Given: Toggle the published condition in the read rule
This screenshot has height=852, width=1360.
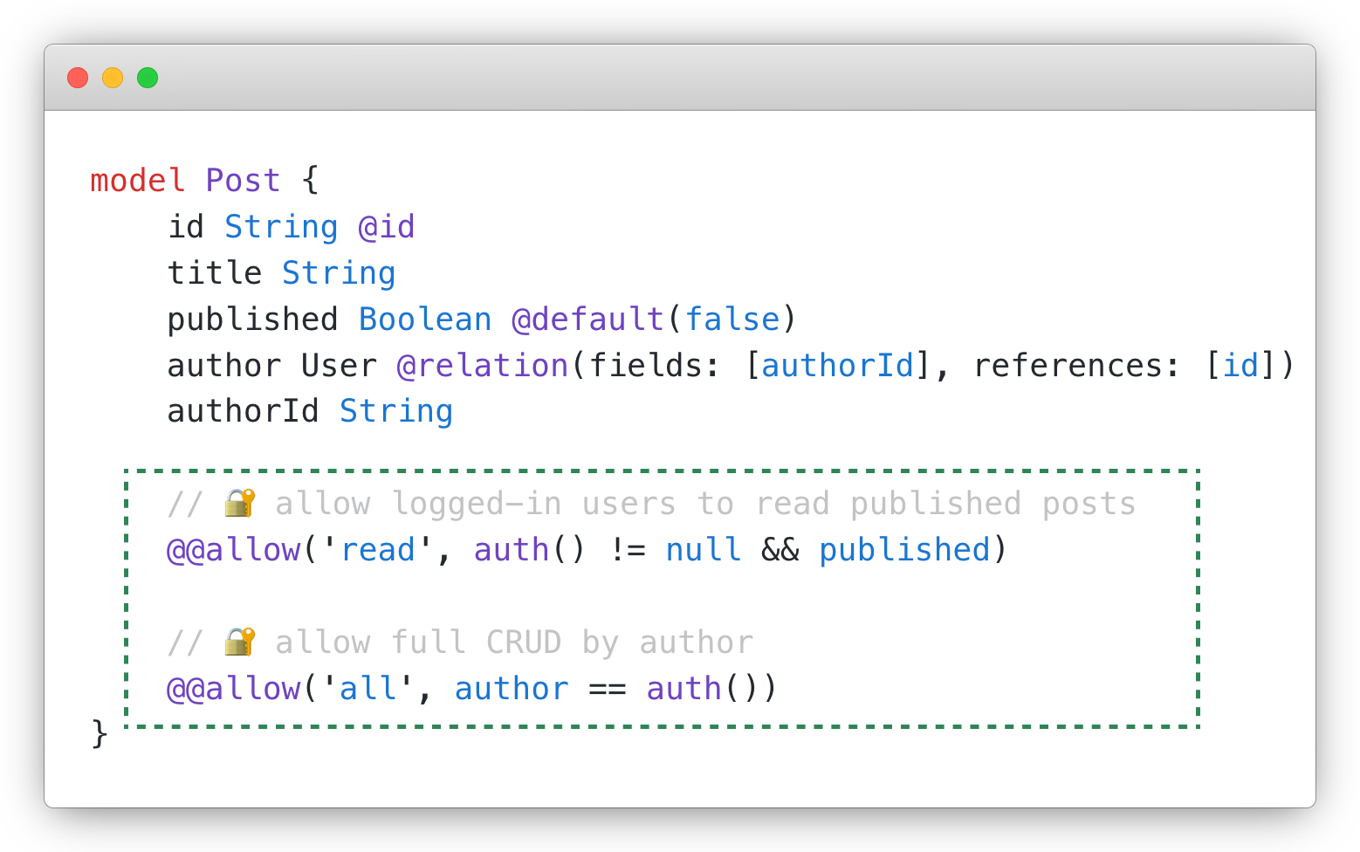Looking at the screenshot, I should click(904, 550).
